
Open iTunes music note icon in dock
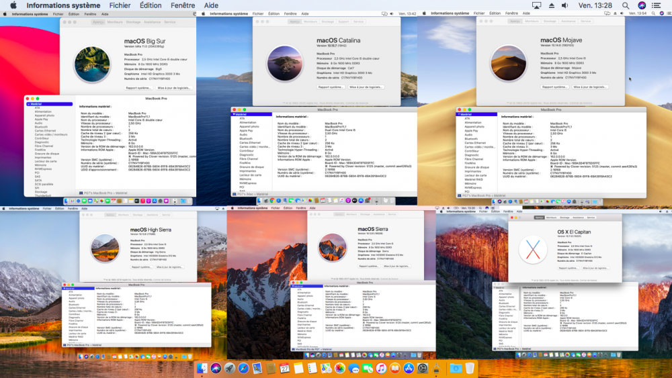click(381, 368)
